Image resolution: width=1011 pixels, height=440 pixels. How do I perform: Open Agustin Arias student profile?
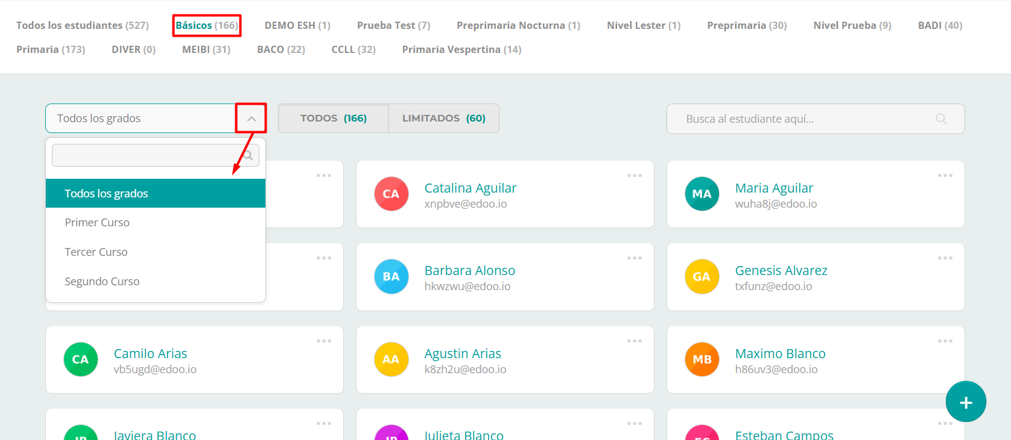click(x=463, y=353)
